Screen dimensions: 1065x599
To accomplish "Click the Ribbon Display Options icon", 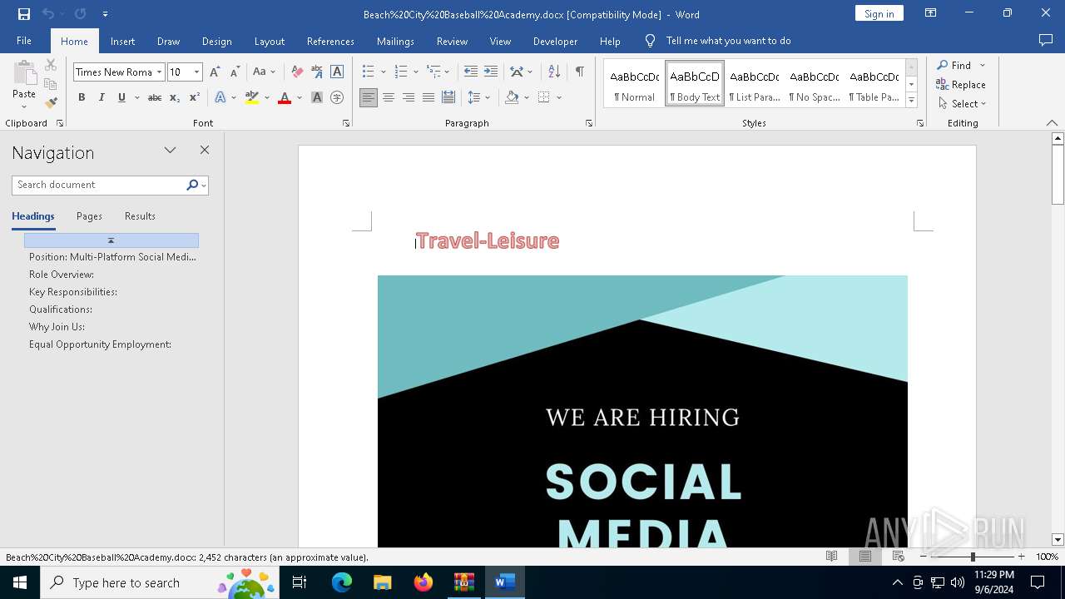I will click(x=931, y=13).
